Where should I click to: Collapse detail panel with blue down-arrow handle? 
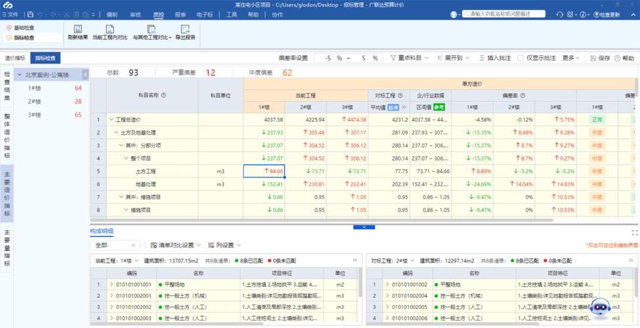[364, 227]
